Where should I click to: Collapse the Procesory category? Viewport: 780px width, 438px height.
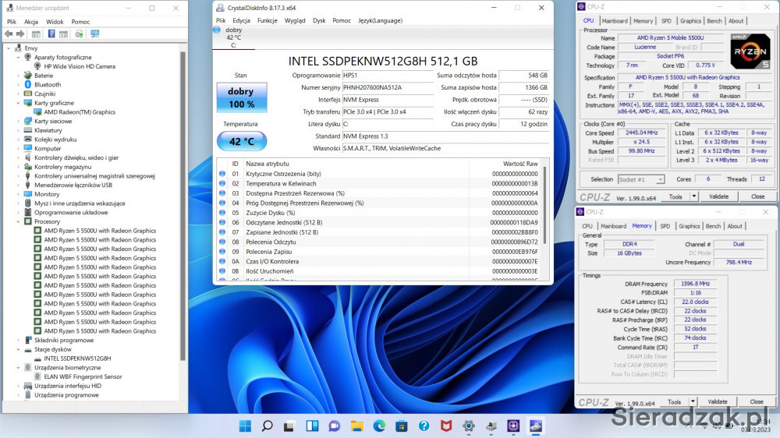[x=19, y=221]
